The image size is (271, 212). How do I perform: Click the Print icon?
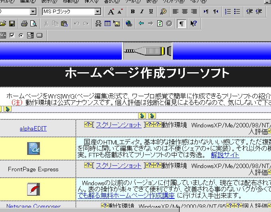[x=24, y=24]
